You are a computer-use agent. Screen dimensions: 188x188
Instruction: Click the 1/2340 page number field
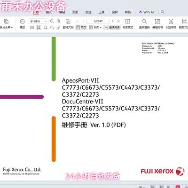[x=98, y=21]
